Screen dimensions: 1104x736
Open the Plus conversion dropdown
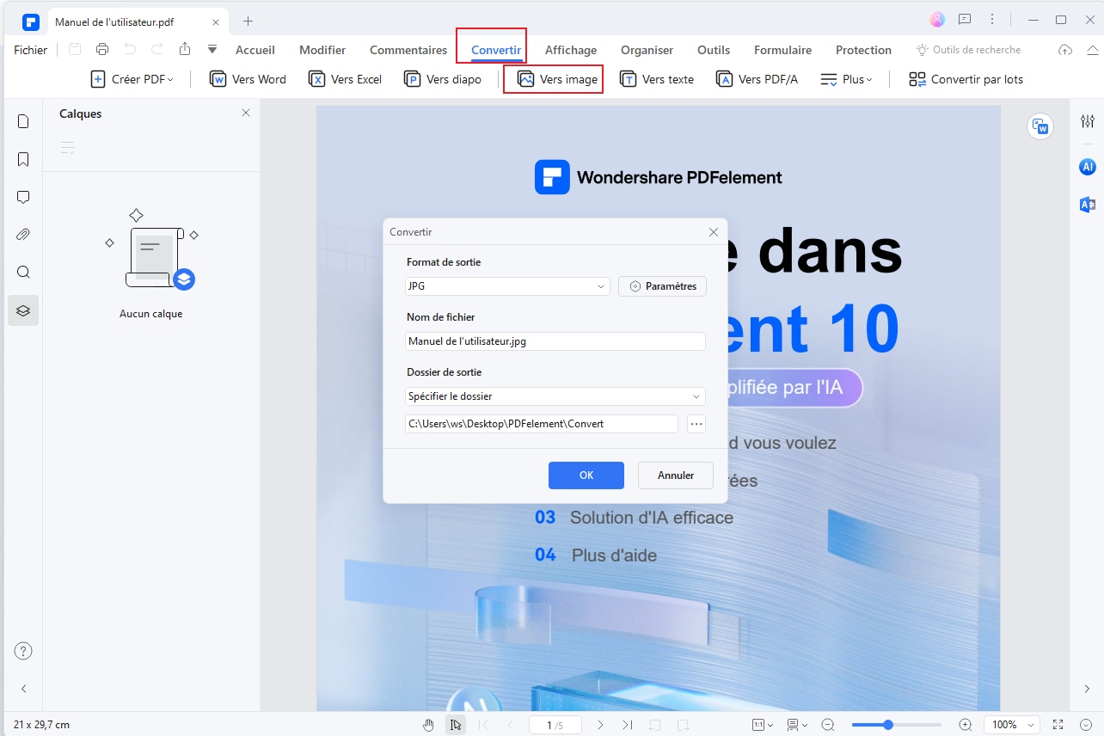pos(847,79)
